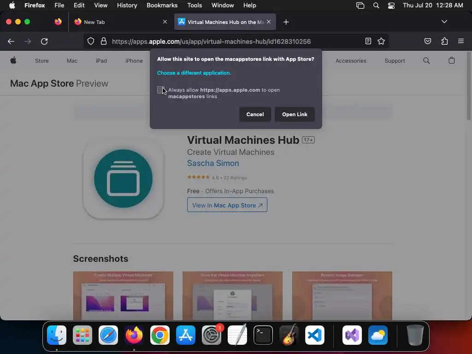Viewport: 472px width, 354px height.
Task: Click the 4.6 star rating row
Action: point(217,177)
